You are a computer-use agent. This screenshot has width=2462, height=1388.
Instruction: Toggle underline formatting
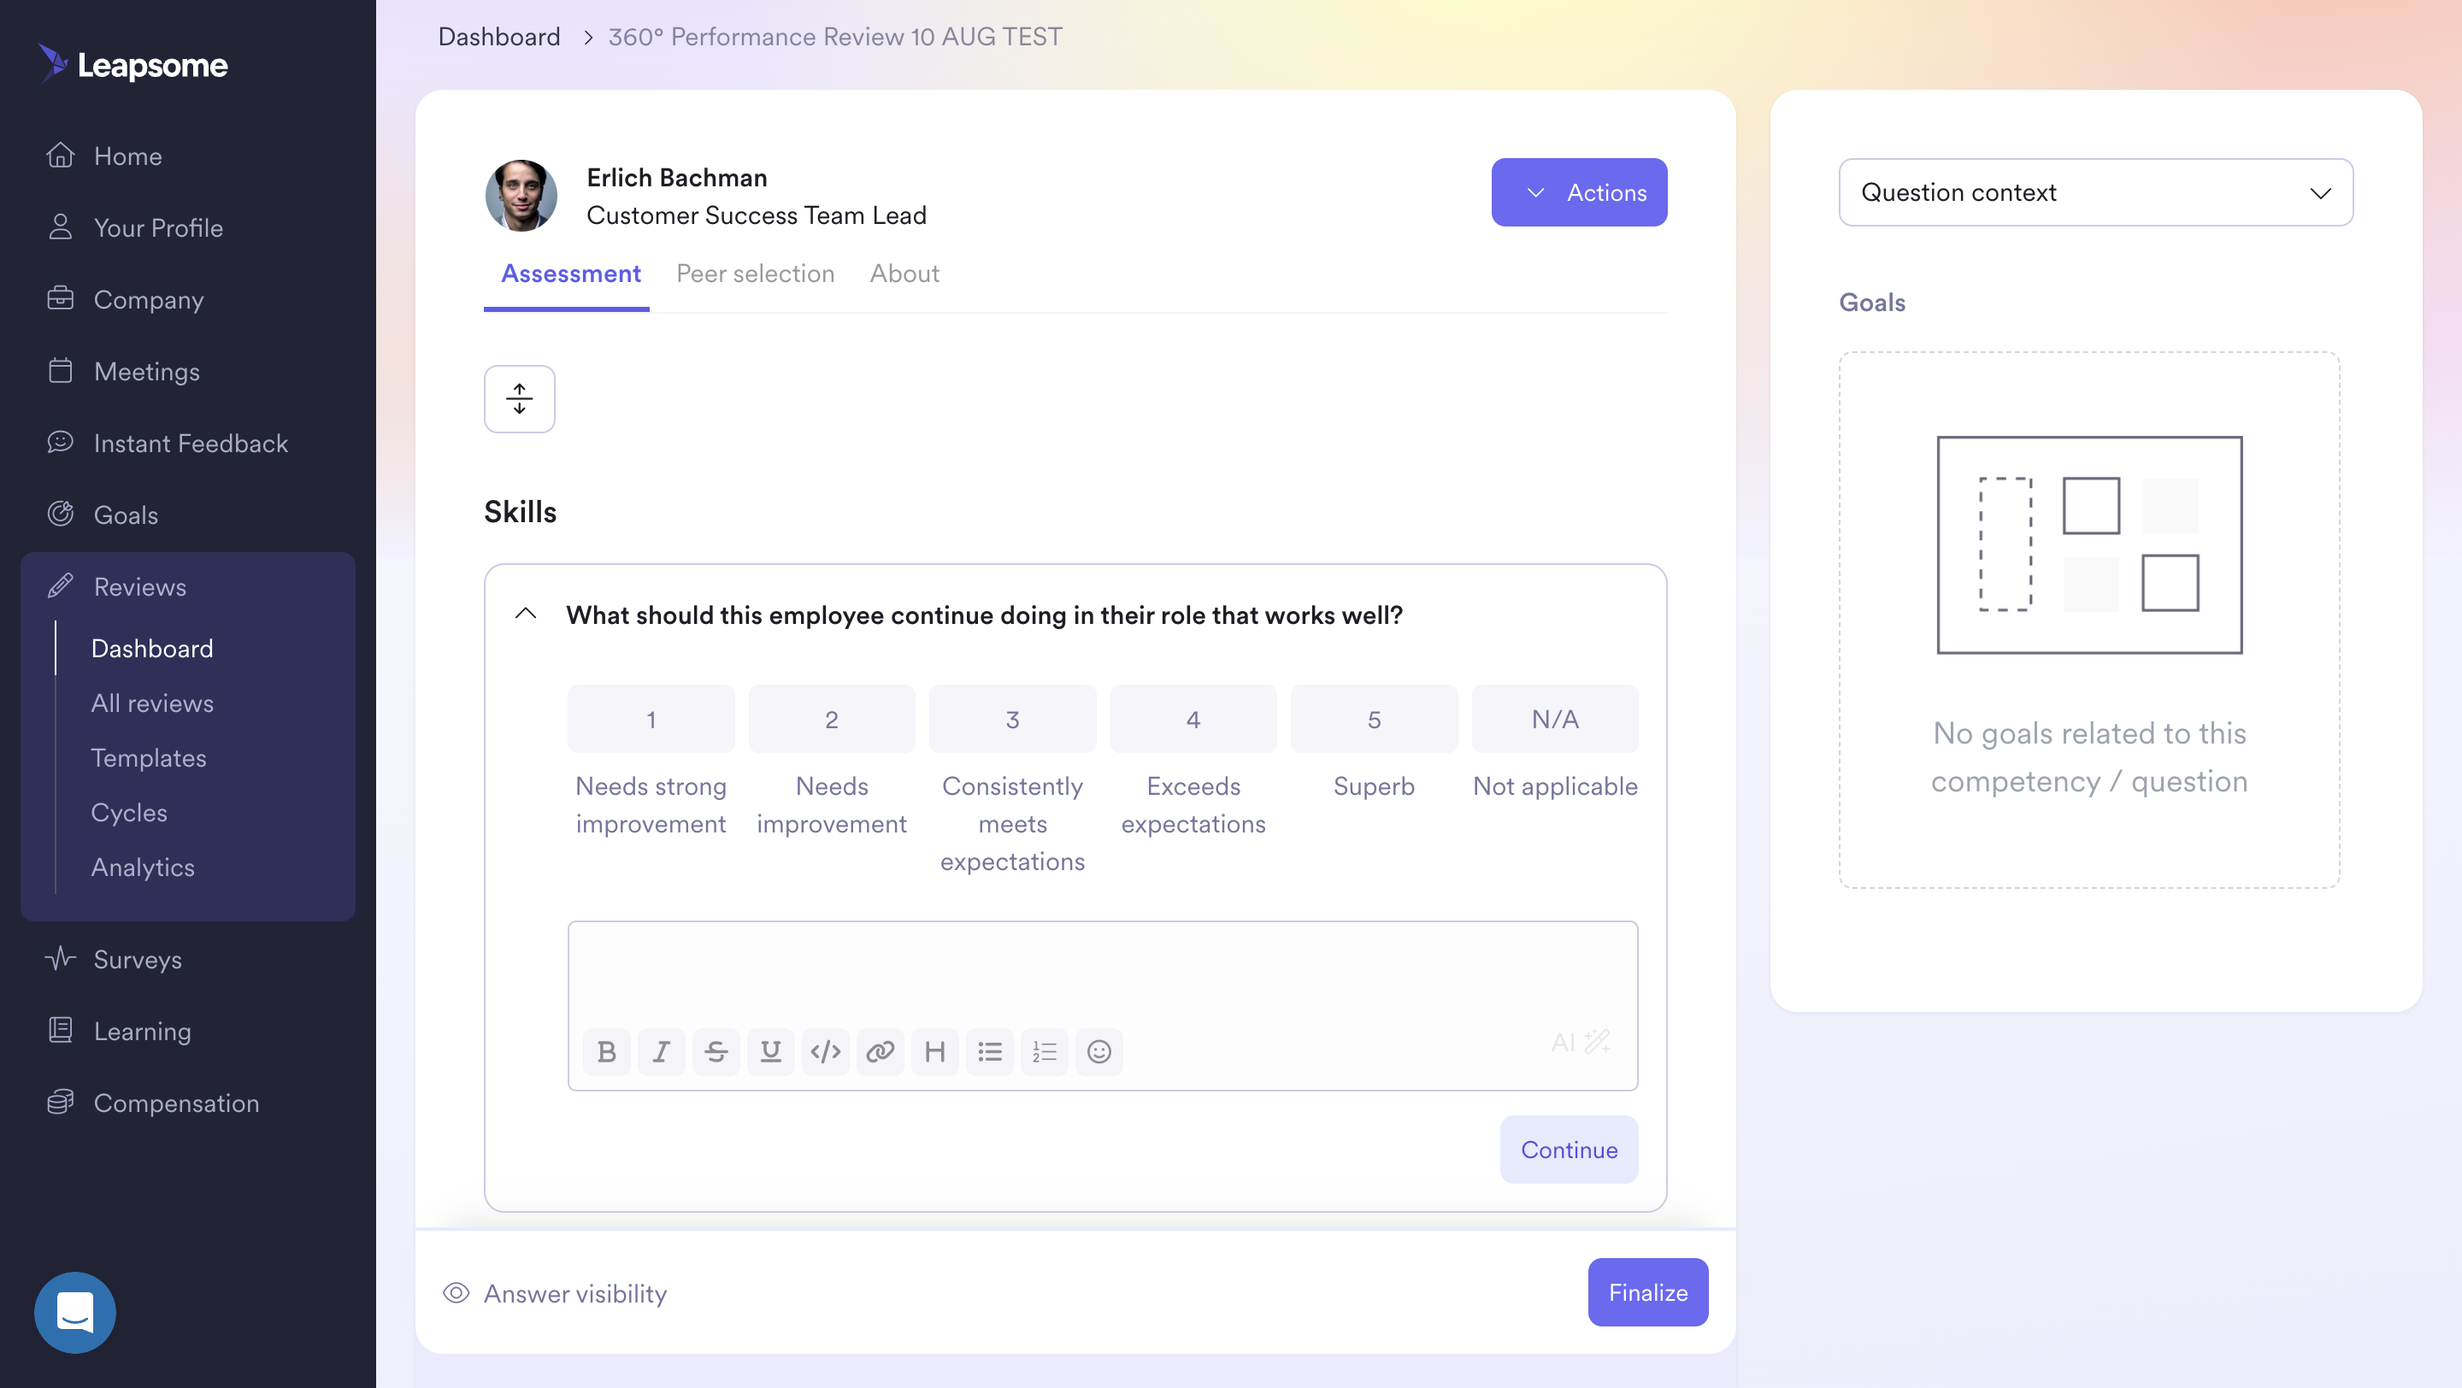pos(770,1050)
